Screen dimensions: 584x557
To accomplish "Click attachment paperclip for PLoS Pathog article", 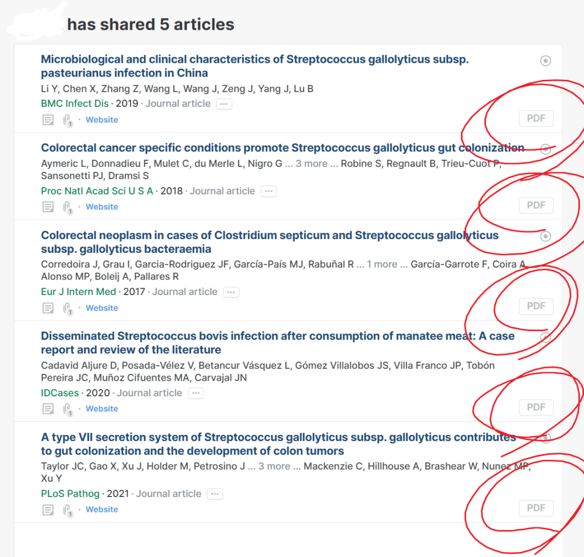I will 67,510.
